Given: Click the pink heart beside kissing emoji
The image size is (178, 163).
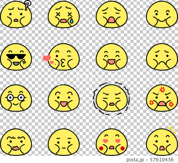Looking at the screenshot, I should (47, 58).
